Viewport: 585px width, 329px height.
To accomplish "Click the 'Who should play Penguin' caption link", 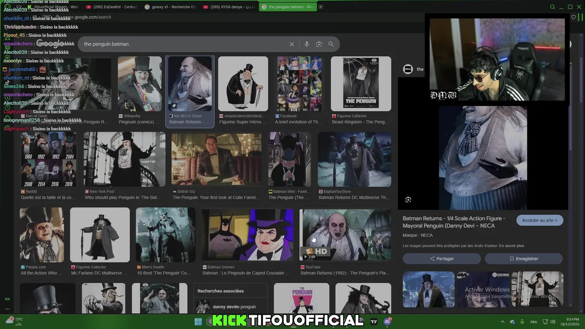I will (x=123, y=197).
